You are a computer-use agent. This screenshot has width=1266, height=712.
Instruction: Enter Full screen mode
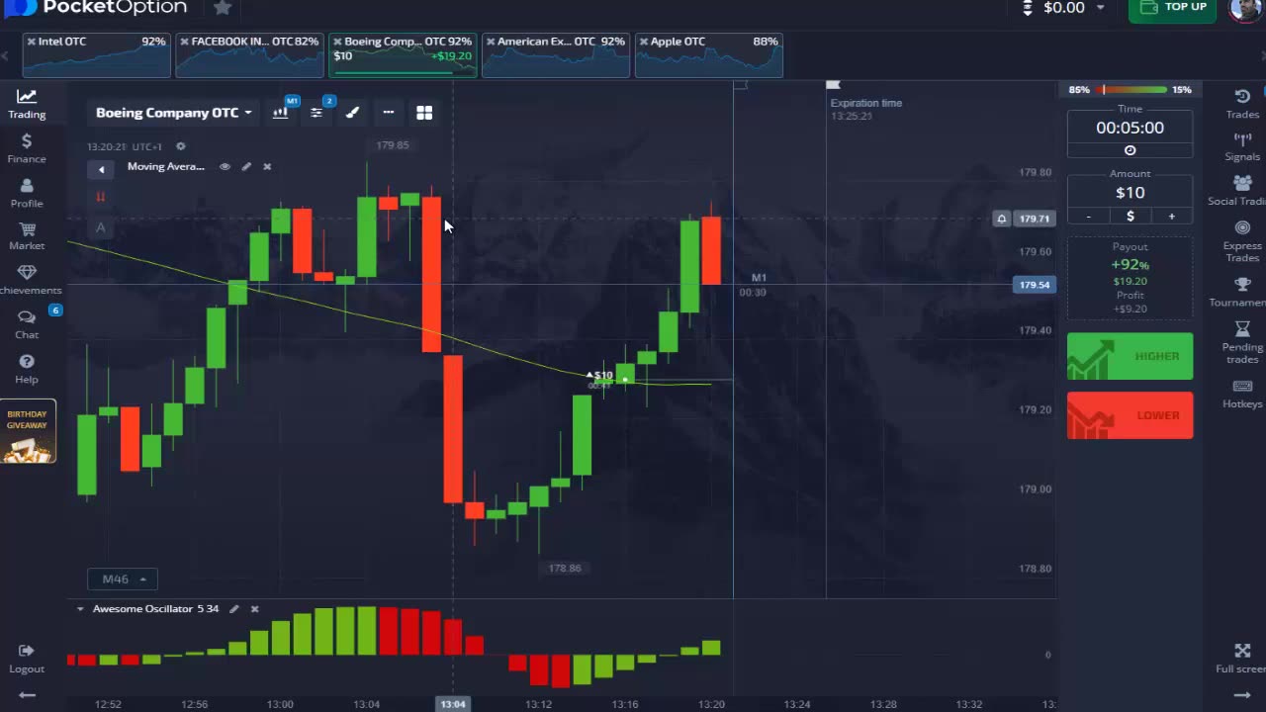coord(1242,658)
